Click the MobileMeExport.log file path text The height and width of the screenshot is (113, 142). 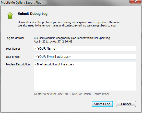[72, 38]
